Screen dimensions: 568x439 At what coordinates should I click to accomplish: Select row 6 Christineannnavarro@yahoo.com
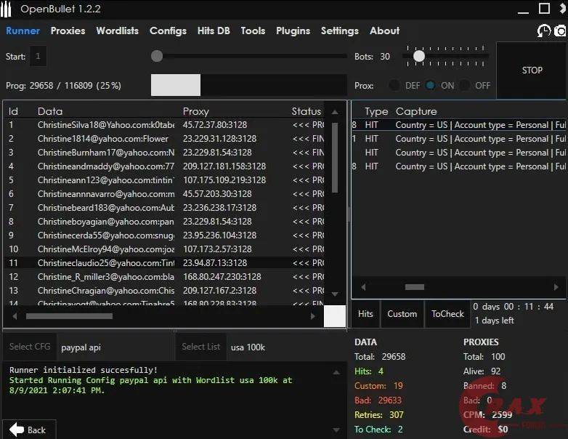(x=164, y=193)
